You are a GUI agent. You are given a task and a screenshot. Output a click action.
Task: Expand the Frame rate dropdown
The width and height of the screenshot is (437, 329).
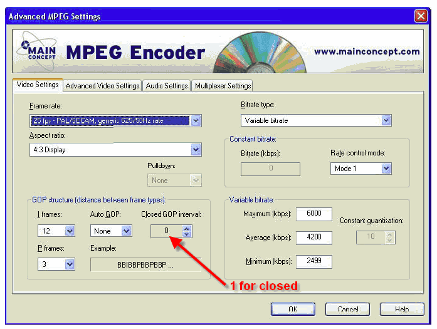(x=196, y=120)
